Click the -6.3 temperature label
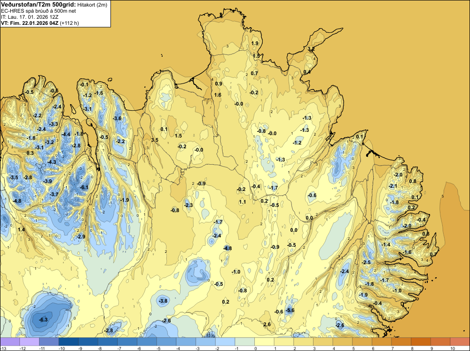Viewport: 470px width, 351px height. [43, 320]
